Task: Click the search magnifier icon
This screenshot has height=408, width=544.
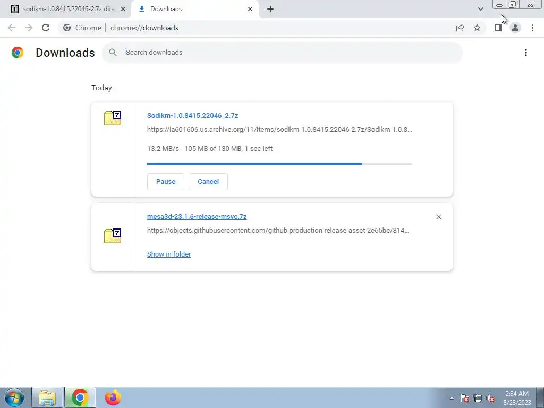Action: point(113,53)
